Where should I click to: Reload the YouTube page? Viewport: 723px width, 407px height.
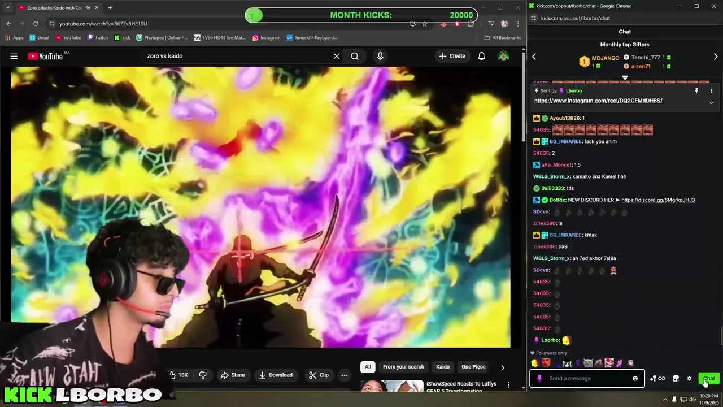(36, 24)
